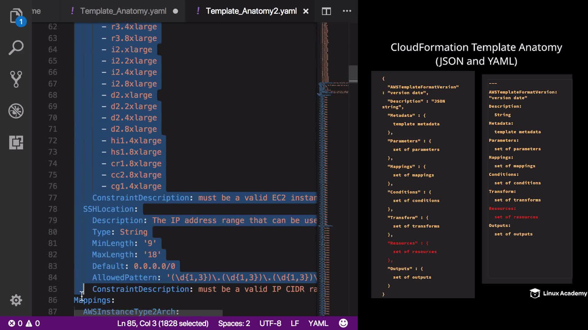Open the errors and warnings indicator
588x330 pixels.
[x=24, y=323]
